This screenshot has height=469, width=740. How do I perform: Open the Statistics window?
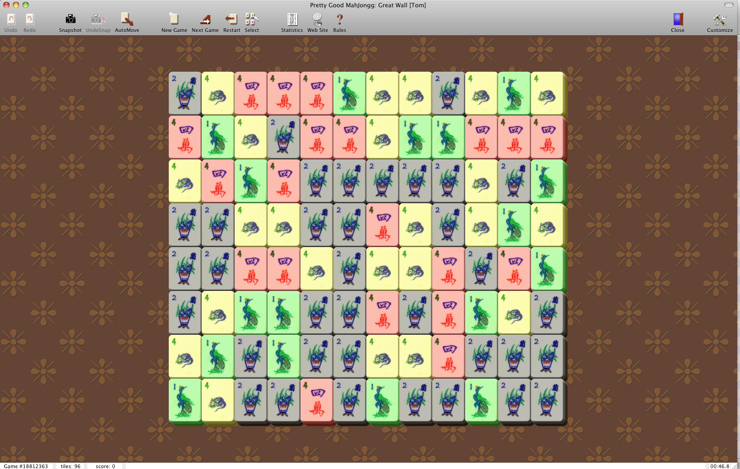click(x=292, y=20)
